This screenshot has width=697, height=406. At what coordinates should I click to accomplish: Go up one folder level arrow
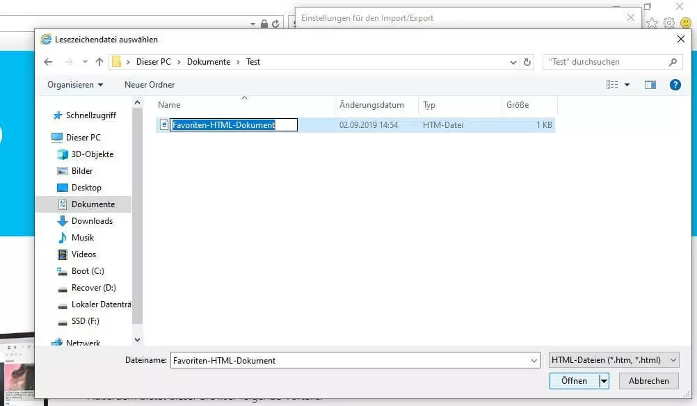pos(99,62)
